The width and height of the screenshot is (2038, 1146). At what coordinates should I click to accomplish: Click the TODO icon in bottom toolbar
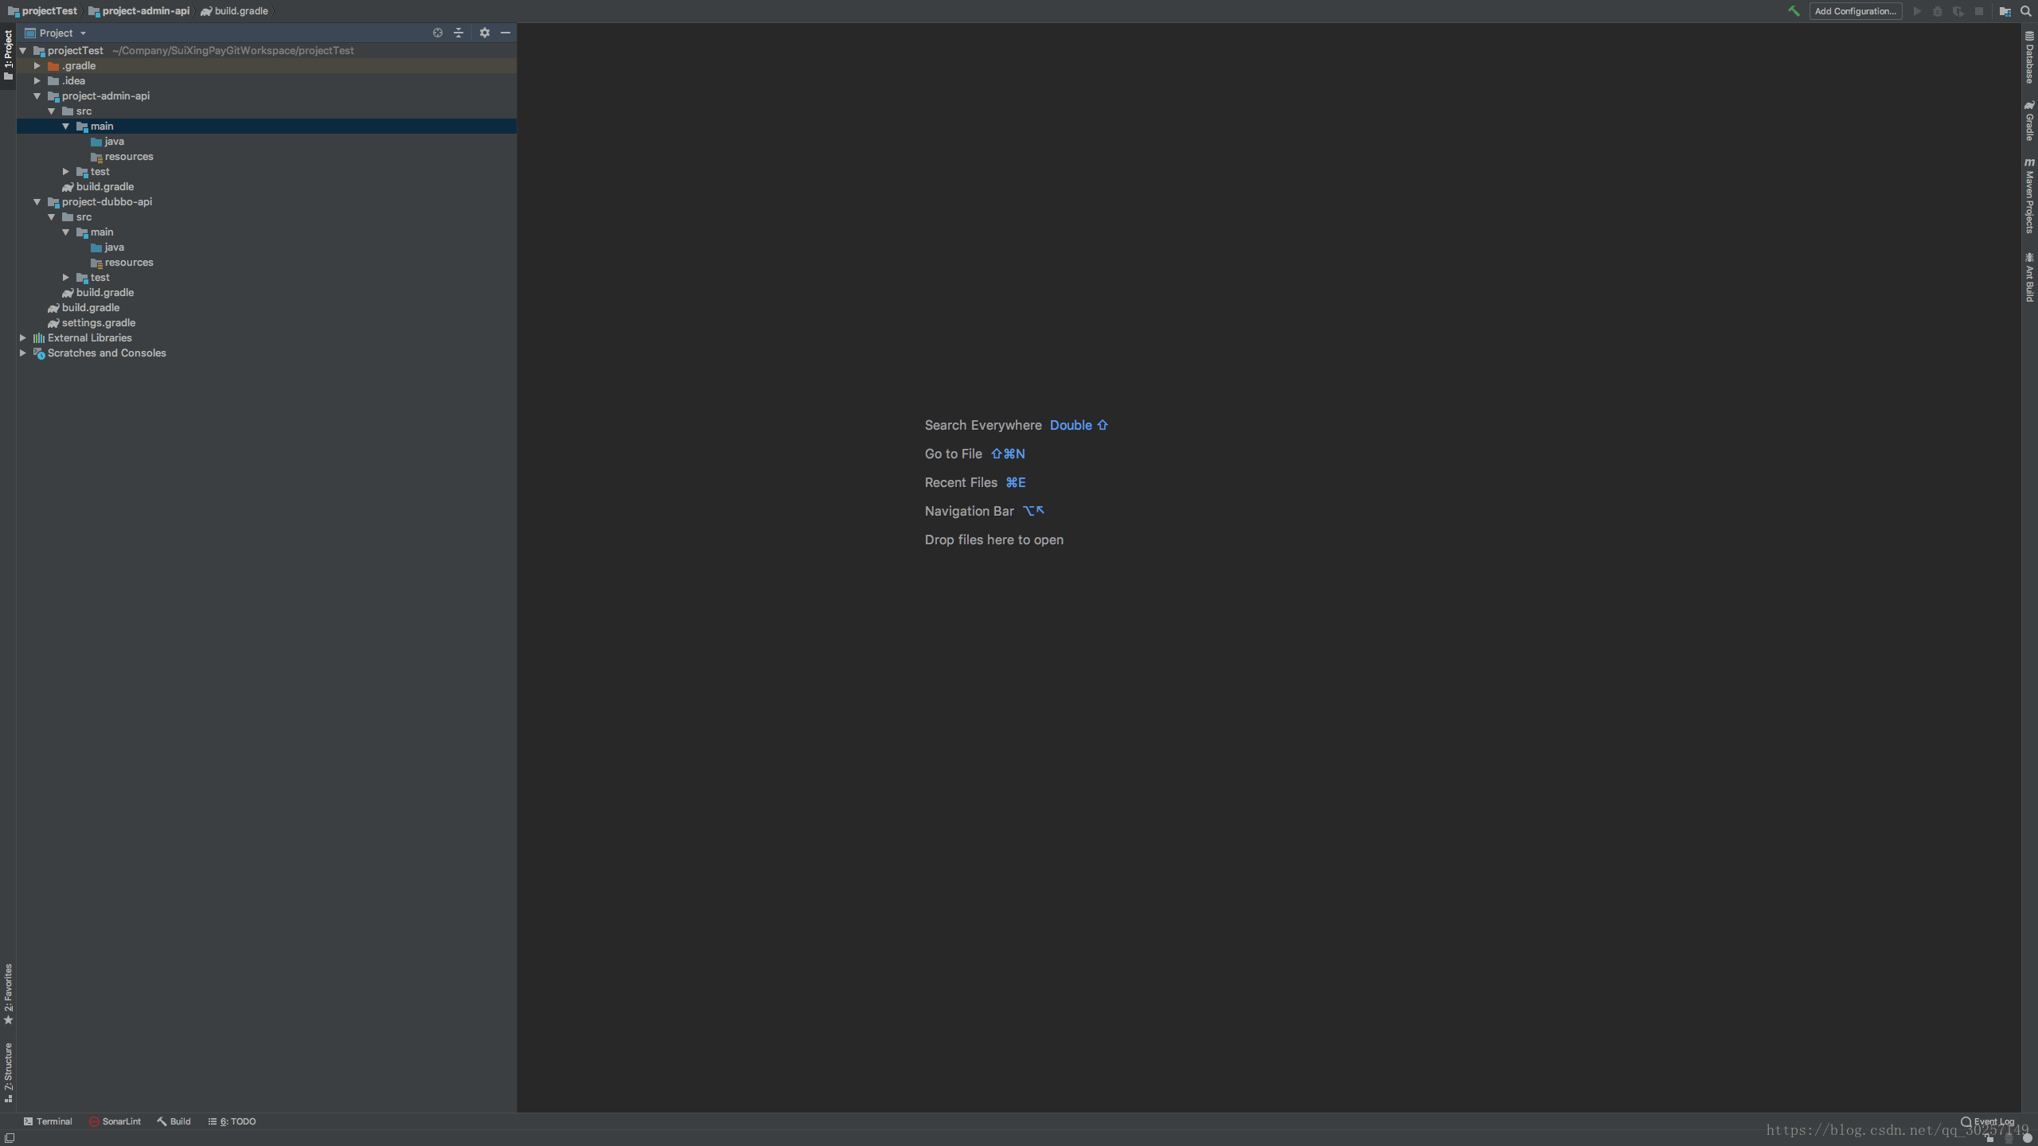(x=231, y=1121)
